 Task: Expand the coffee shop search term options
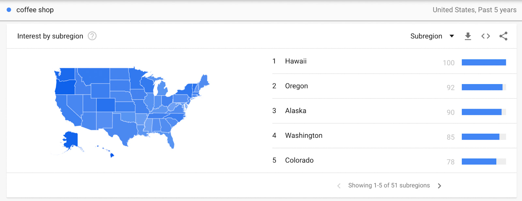click(x=35, y=10)
